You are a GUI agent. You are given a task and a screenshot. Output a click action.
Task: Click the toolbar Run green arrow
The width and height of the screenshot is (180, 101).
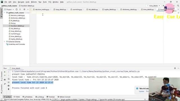click(x=163, y=6)
